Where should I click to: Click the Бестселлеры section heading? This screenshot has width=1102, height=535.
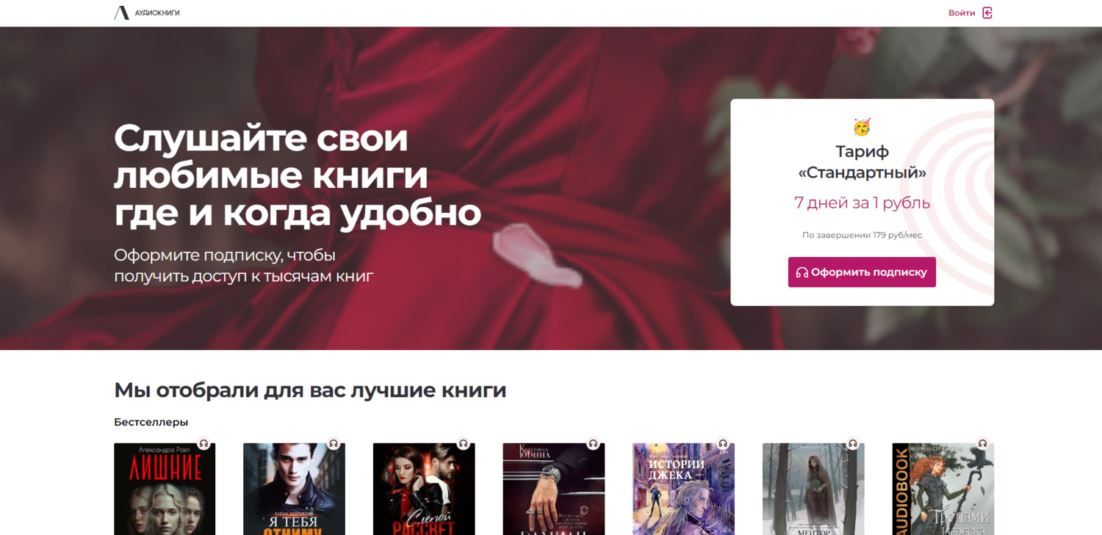pyautogui.click(x=151, y=422)
